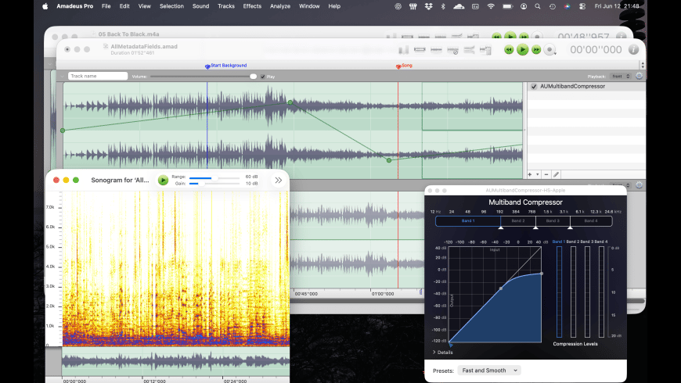The image size is (681, 383).
Task: Expand the Details disclosure in compressor
Action: coord(442,353)
